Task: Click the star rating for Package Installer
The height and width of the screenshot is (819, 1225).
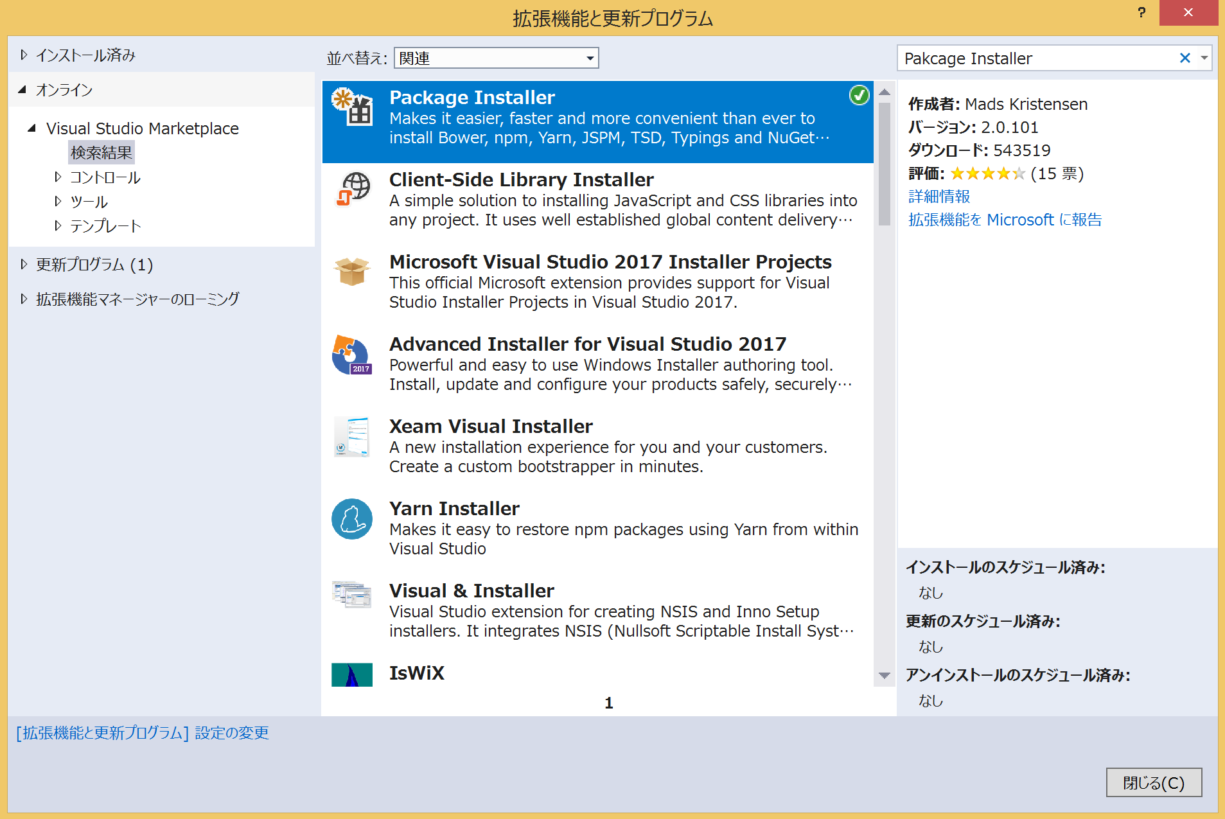Action: [987, 173]
